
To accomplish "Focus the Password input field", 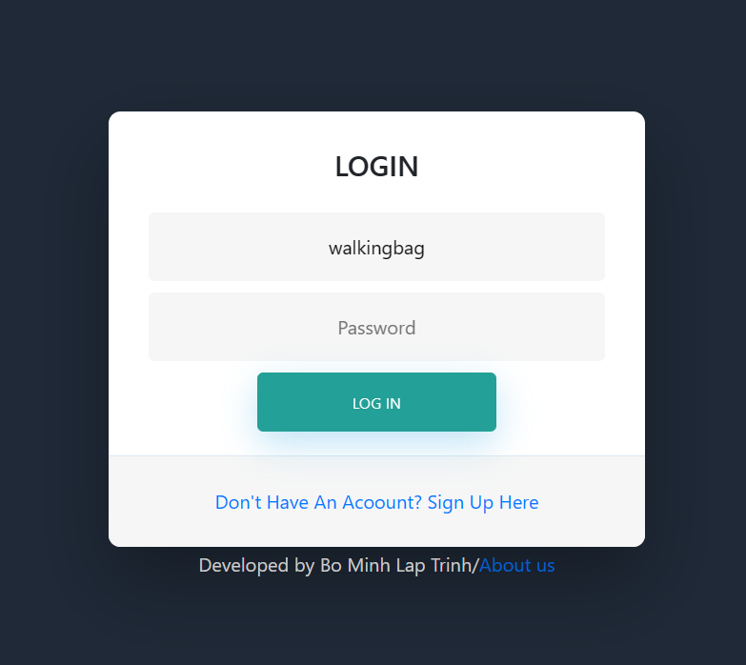I will 376,327.
